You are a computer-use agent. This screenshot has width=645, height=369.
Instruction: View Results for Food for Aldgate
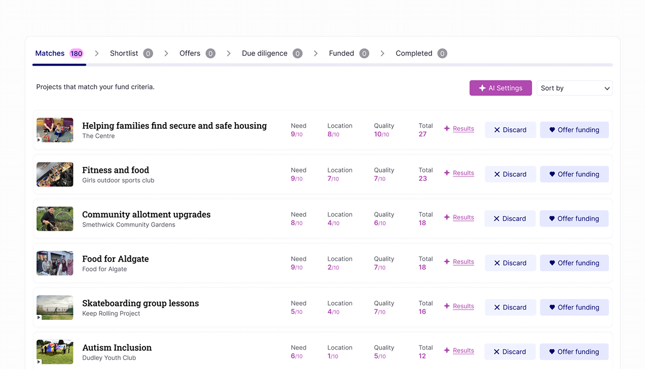(463, 262)
